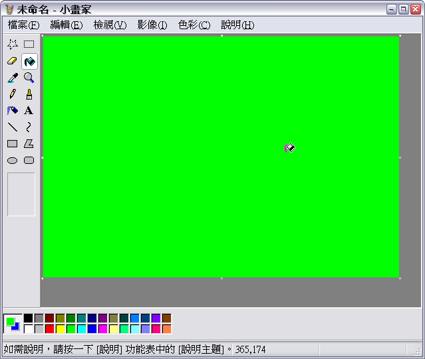The image size is (425, 359).
Task: Select the Line tool
Action: pyautogui.click(x=13, y=127)
